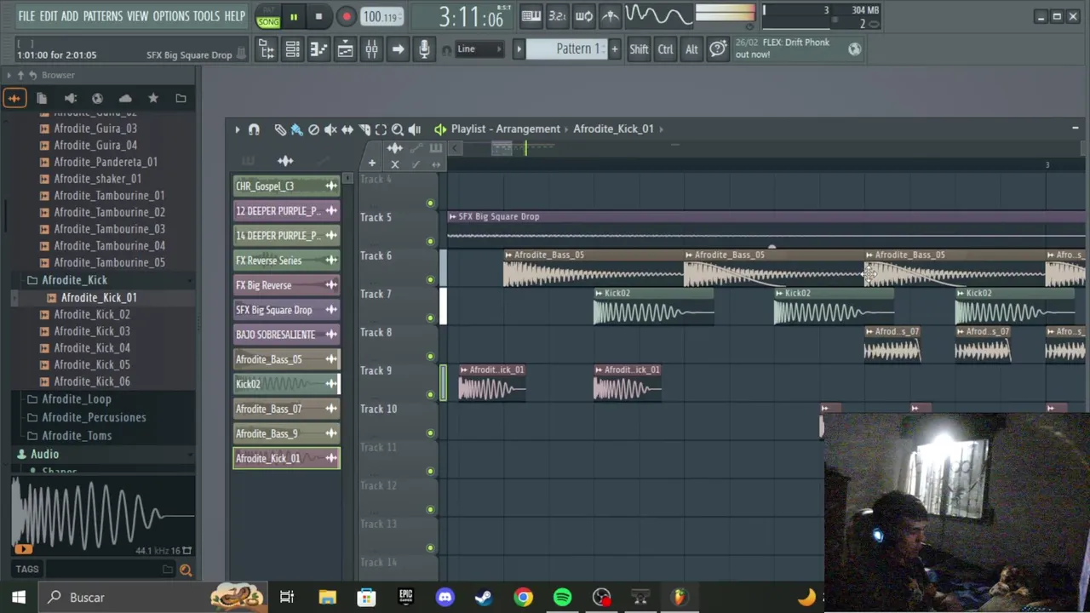The image size is (1090, 613).
Task: Click the plus icon in the picker panel header
Action: coord(371,163)
